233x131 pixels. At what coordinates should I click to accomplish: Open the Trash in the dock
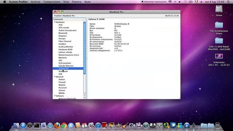tap(217, 126)
